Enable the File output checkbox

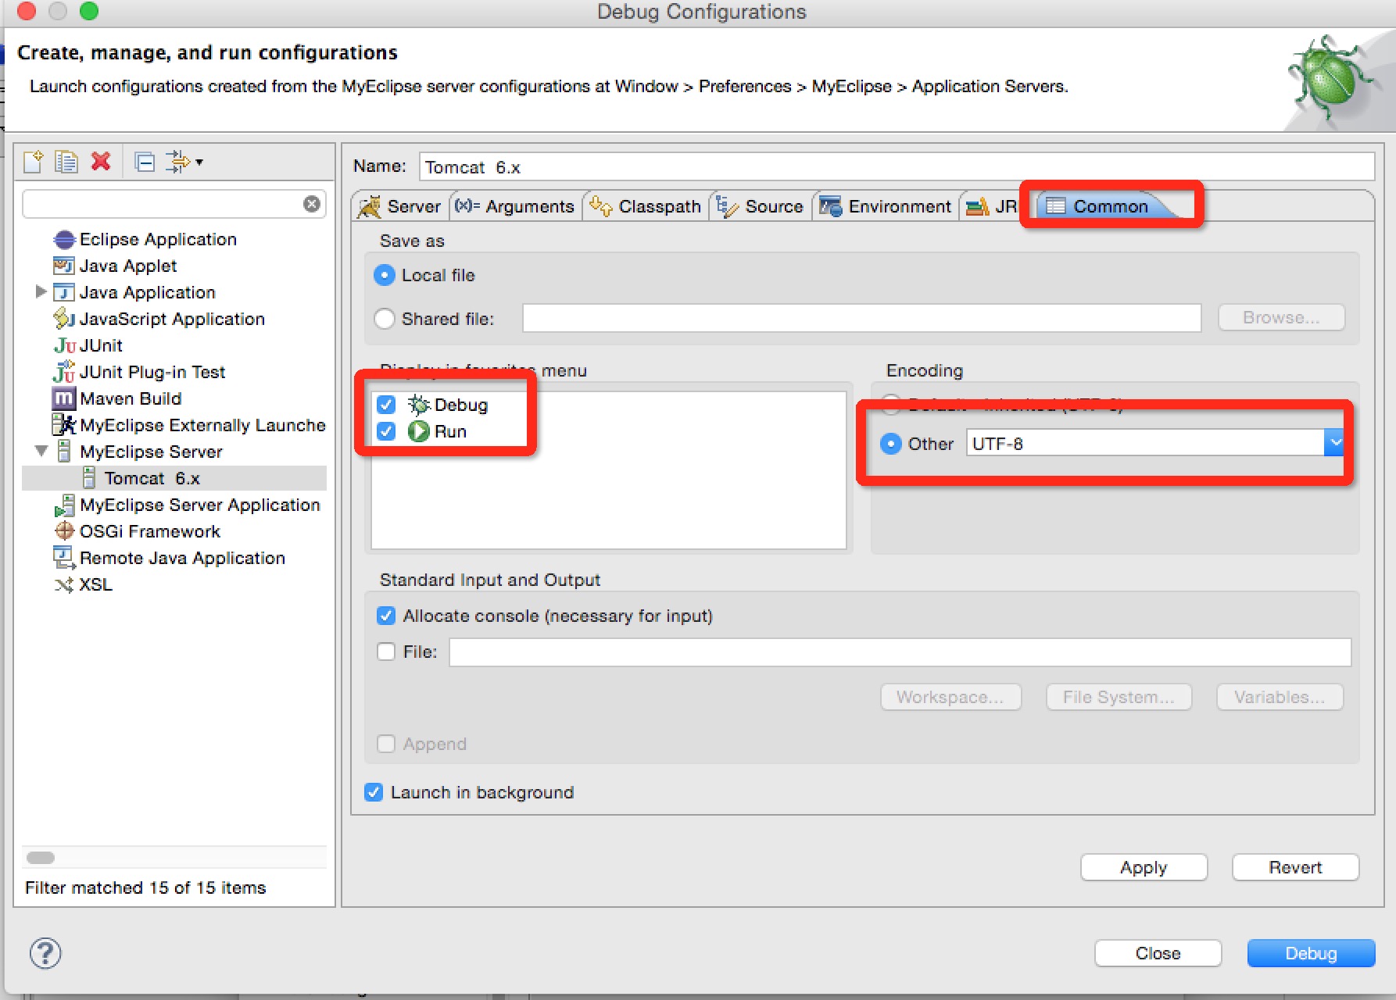386,652
